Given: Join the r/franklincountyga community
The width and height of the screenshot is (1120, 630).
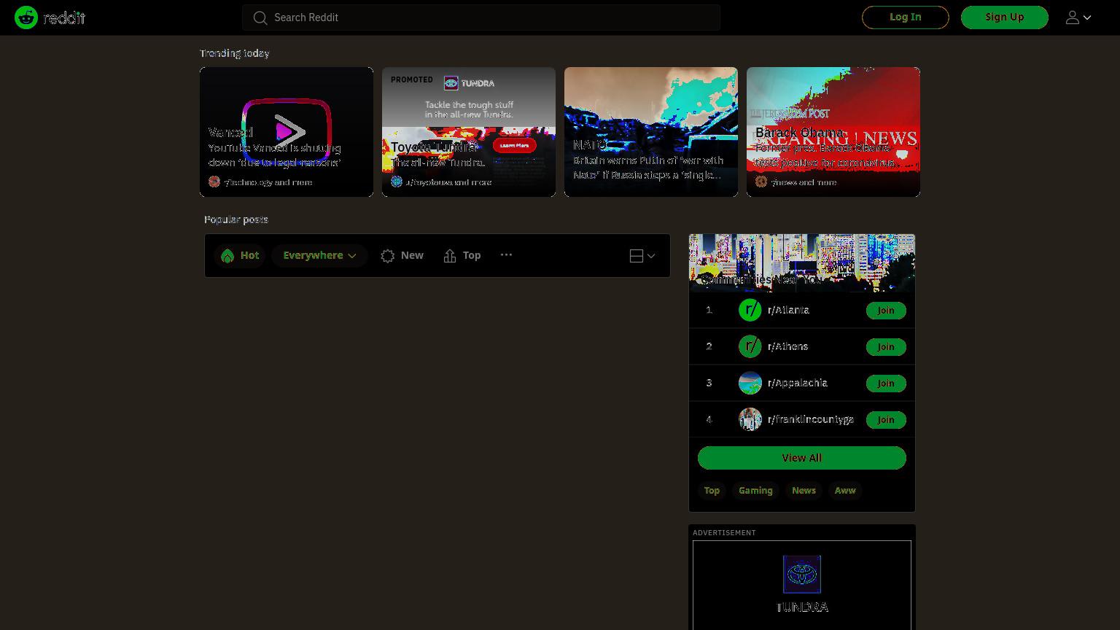Looking at the screenshot, I should (x=886, y=420).
